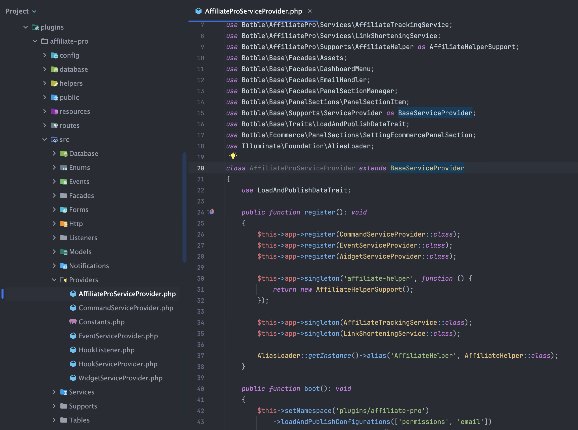Select EventServiceProvider.php file
Screen dimensions: 578x430
coord(118,336)
